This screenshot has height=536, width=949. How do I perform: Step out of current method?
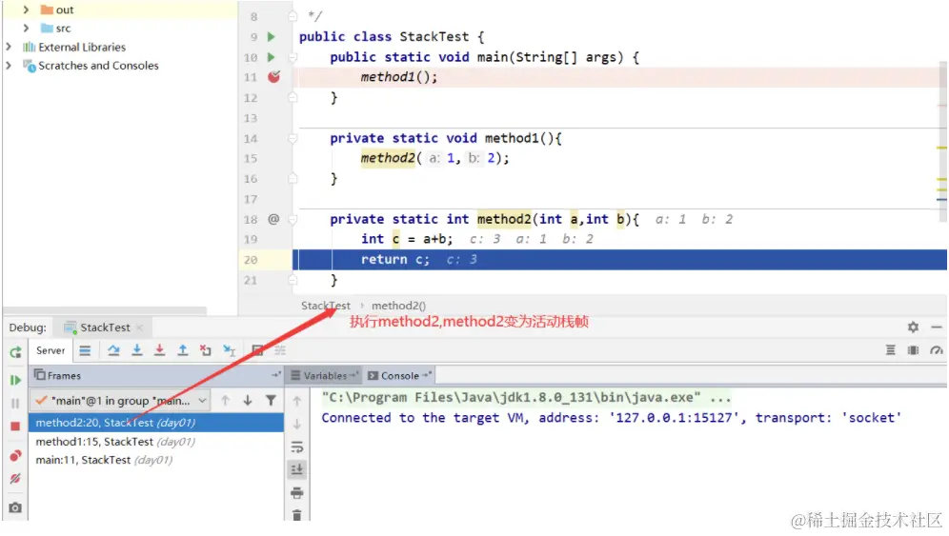tap(182, 350)
